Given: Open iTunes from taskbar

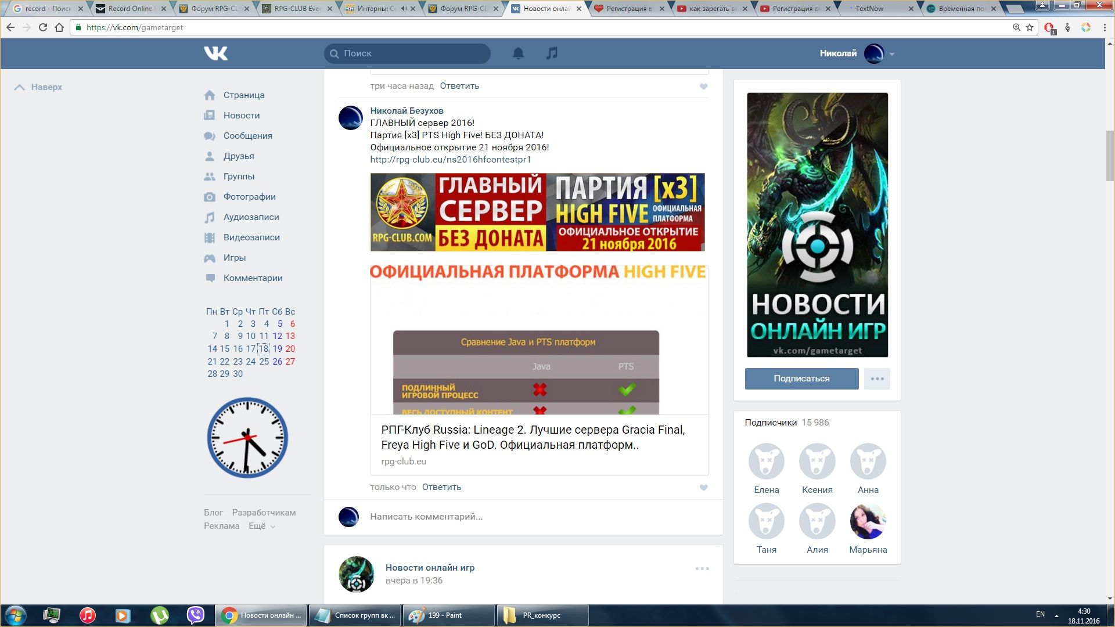Looking at the screenshot, I should pyautogui.click(x=88, y=615).
